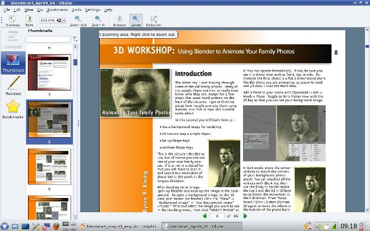Open the Edit menu
370x231 pixels.
(x=17, y=10)
